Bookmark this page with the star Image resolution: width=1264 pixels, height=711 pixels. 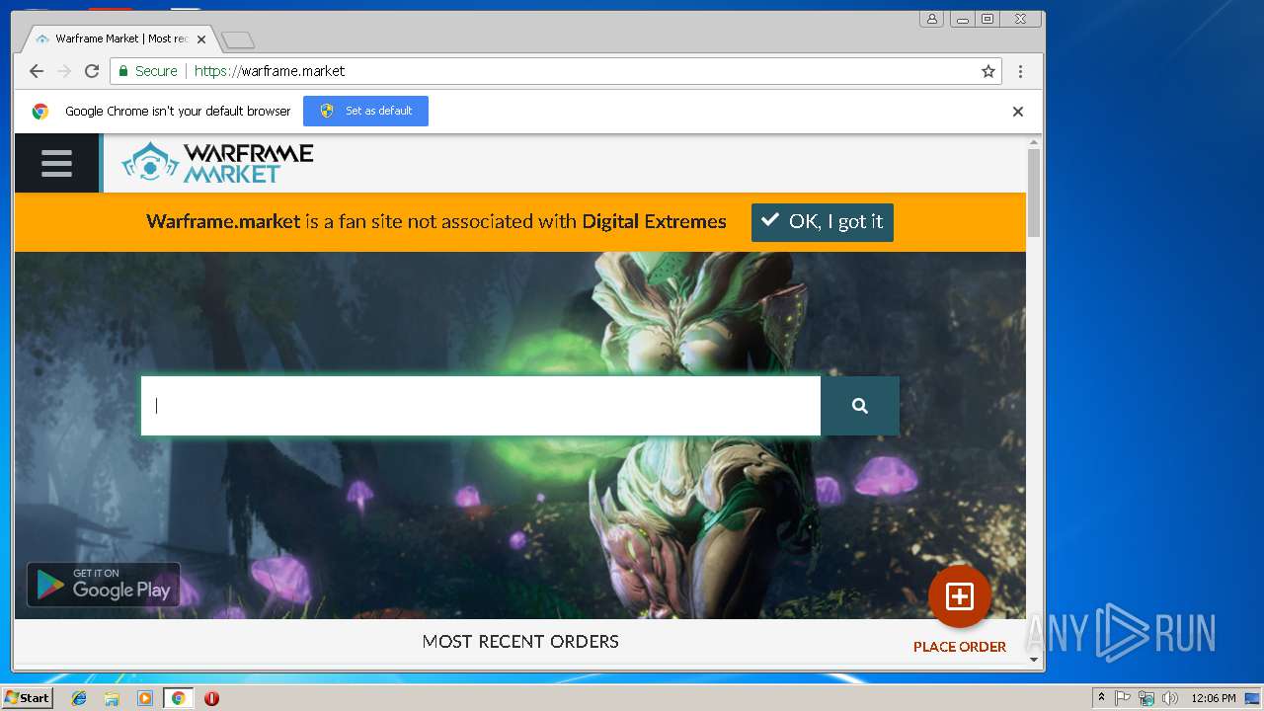point(987,71)
